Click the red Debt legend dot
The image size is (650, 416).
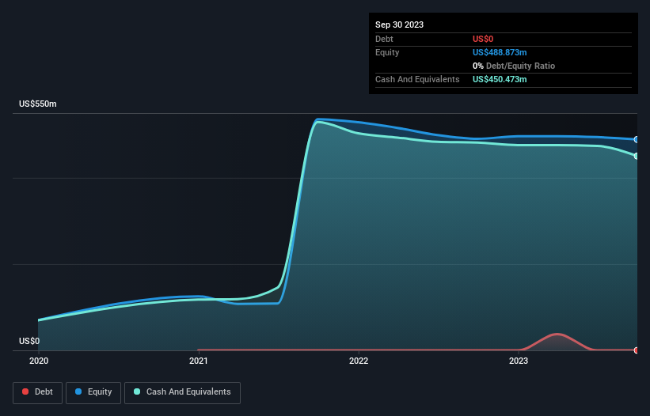[x=25, y=391]
